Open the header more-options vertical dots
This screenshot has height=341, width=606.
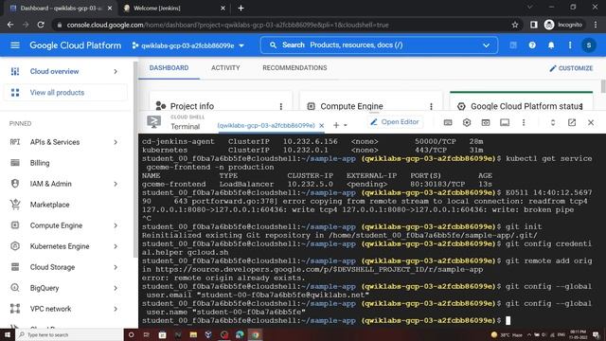coord(570,45)
